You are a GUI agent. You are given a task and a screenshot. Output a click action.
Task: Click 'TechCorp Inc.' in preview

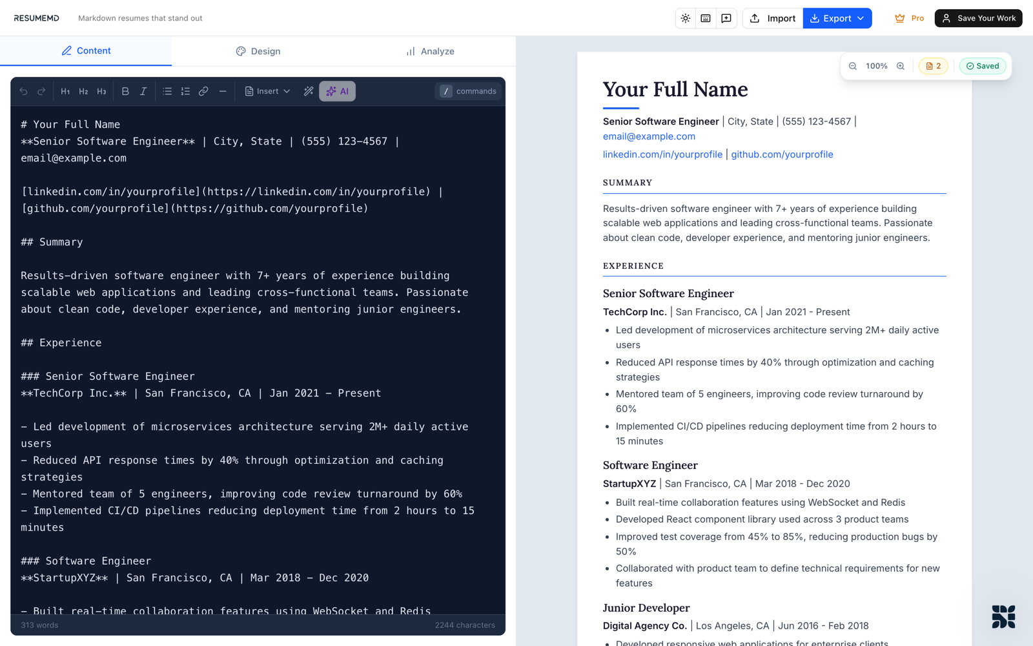click(x=635, y=312)
